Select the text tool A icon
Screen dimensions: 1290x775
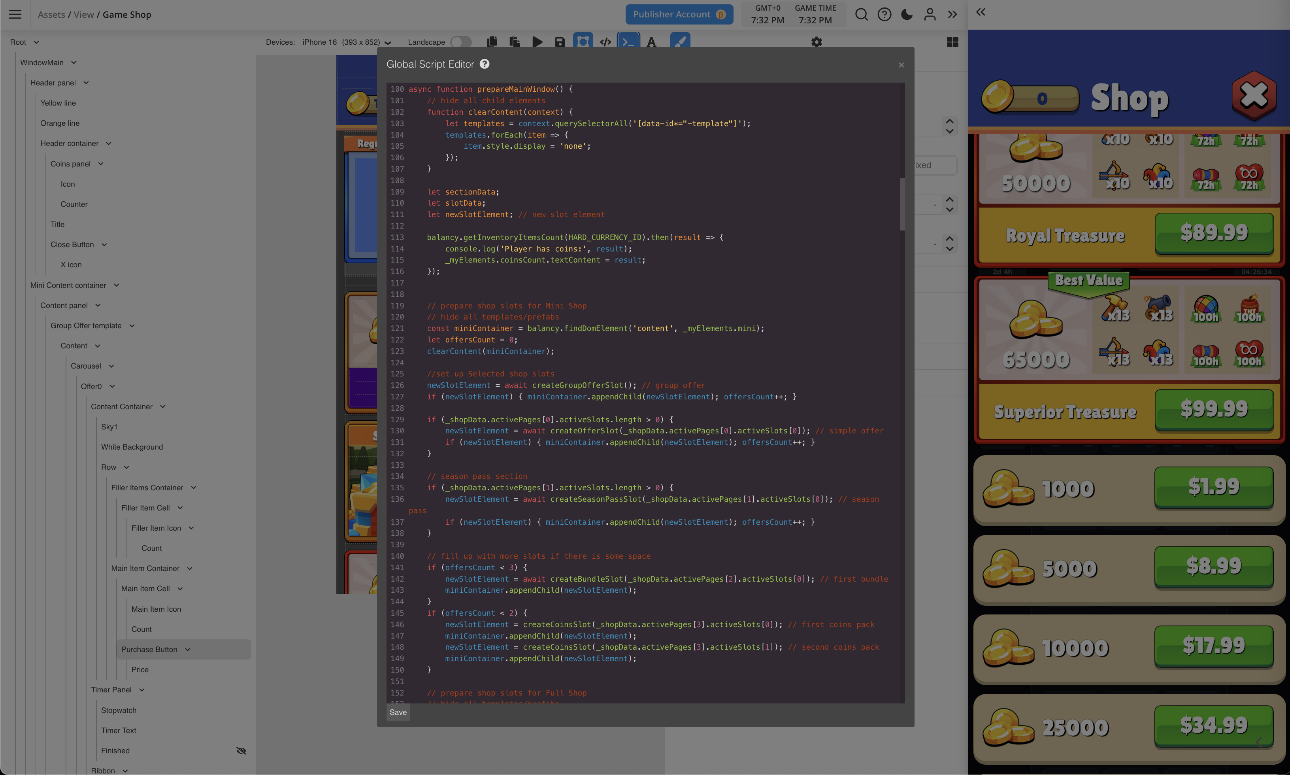pyautogui.click(x=651, y=42)
